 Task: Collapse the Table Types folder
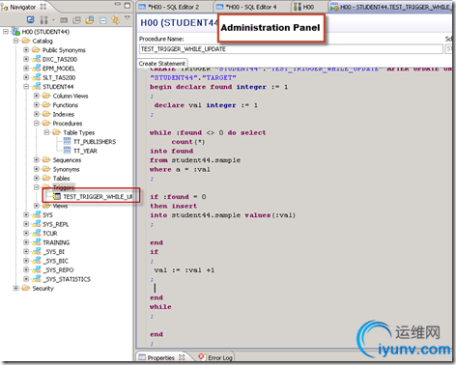click(x=46, y=132)
